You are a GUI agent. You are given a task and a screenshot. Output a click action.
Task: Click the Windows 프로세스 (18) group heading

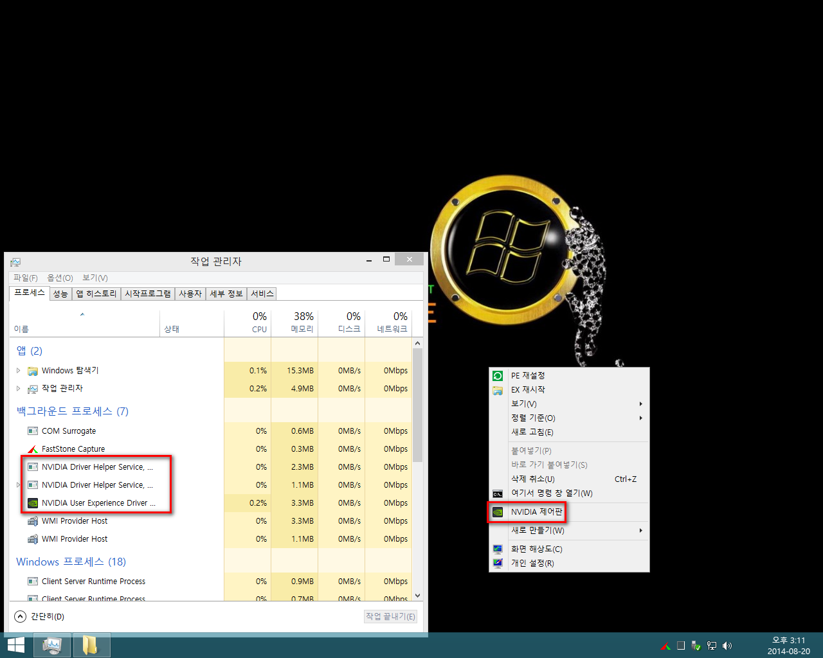pos(71,562)
